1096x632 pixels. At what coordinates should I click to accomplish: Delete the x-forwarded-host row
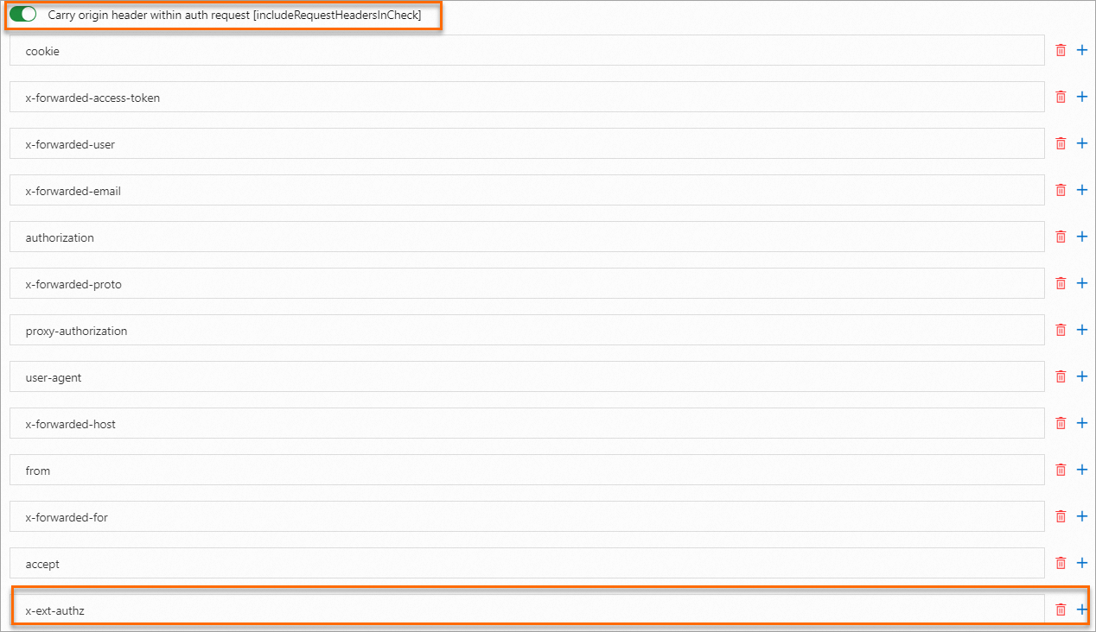[x=1061, y=423]
